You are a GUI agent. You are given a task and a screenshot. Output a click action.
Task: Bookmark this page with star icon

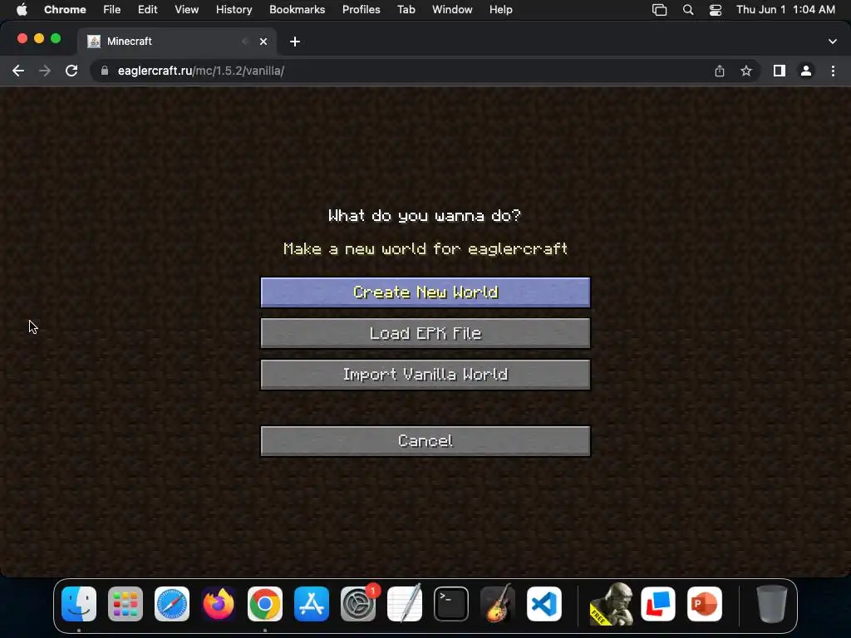[x=746, y=71]
